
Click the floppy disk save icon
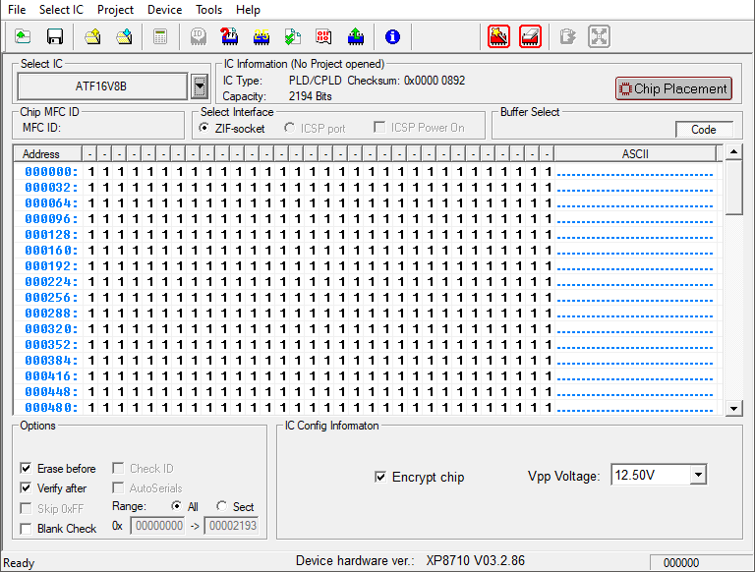(x=55, y=37)
